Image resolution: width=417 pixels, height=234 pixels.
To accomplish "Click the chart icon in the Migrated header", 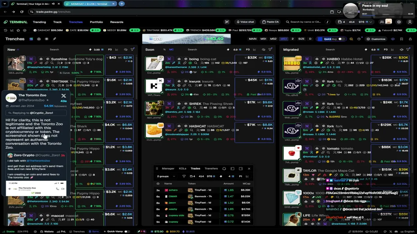I will pos(393,50).
